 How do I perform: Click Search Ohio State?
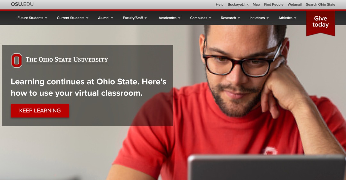tap(320, 4)
